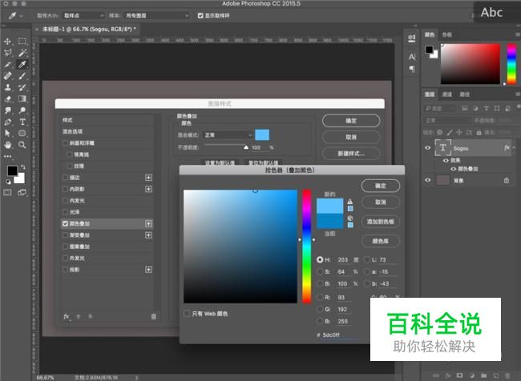Switch to the 色板 tab
The image size is (521, 381).
(447, 34)
